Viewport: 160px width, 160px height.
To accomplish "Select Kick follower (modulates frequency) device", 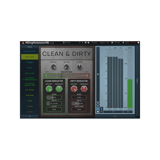I will coord(30,79).
